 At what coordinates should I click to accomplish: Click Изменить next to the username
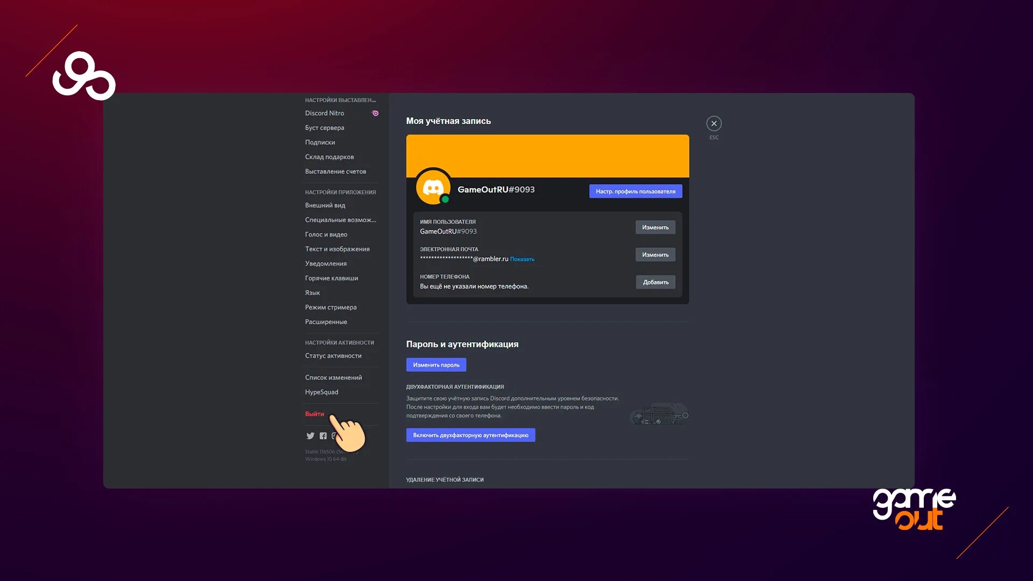tap(655, 228)
